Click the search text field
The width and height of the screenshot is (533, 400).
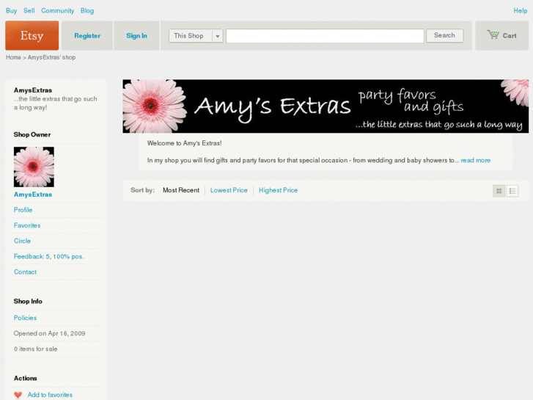pyautogui.click(x=325, y=36)
